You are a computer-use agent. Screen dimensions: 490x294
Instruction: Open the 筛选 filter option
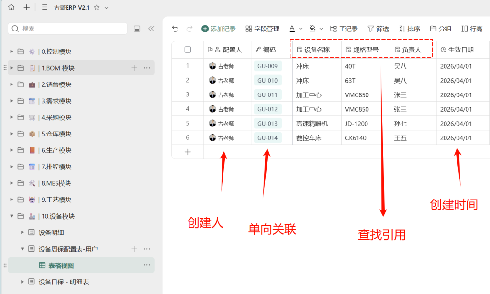[378, 29]
